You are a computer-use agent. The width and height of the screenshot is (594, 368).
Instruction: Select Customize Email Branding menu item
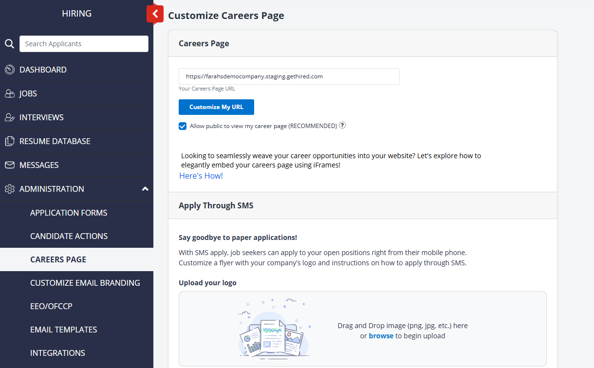[85, 283]
